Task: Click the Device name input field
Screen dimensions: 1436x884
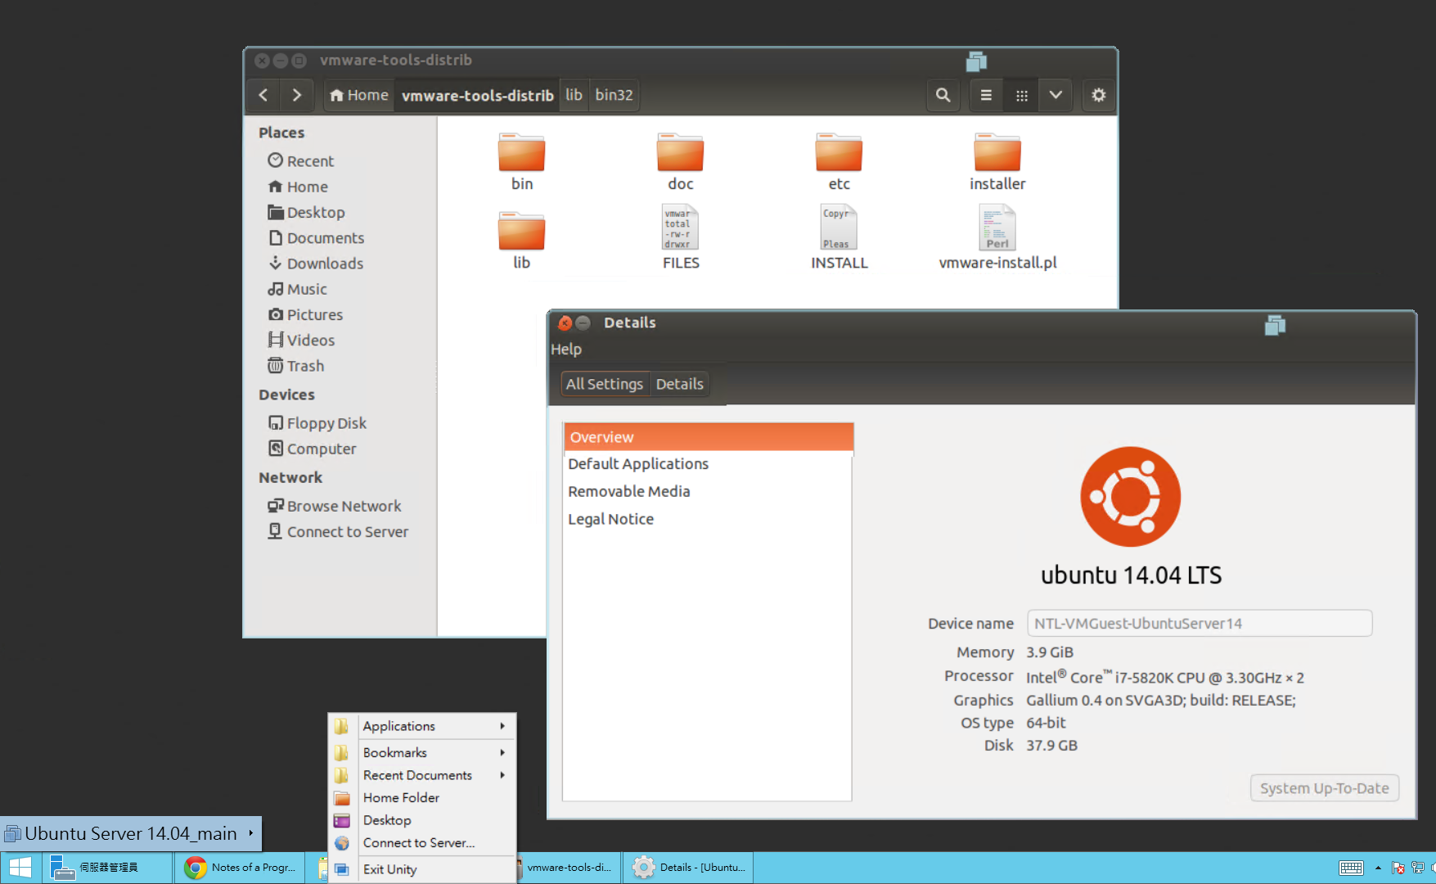Action: click(x=1200, y=624)
